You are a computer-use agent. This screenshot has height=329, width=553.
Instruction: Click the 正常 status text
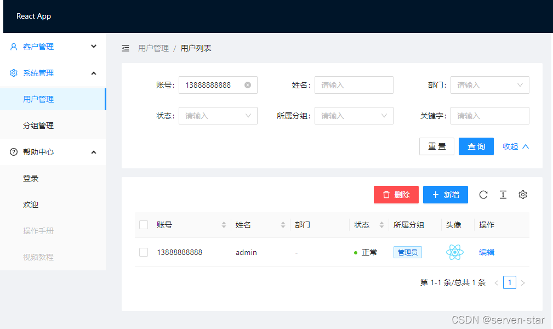point(369,252)
